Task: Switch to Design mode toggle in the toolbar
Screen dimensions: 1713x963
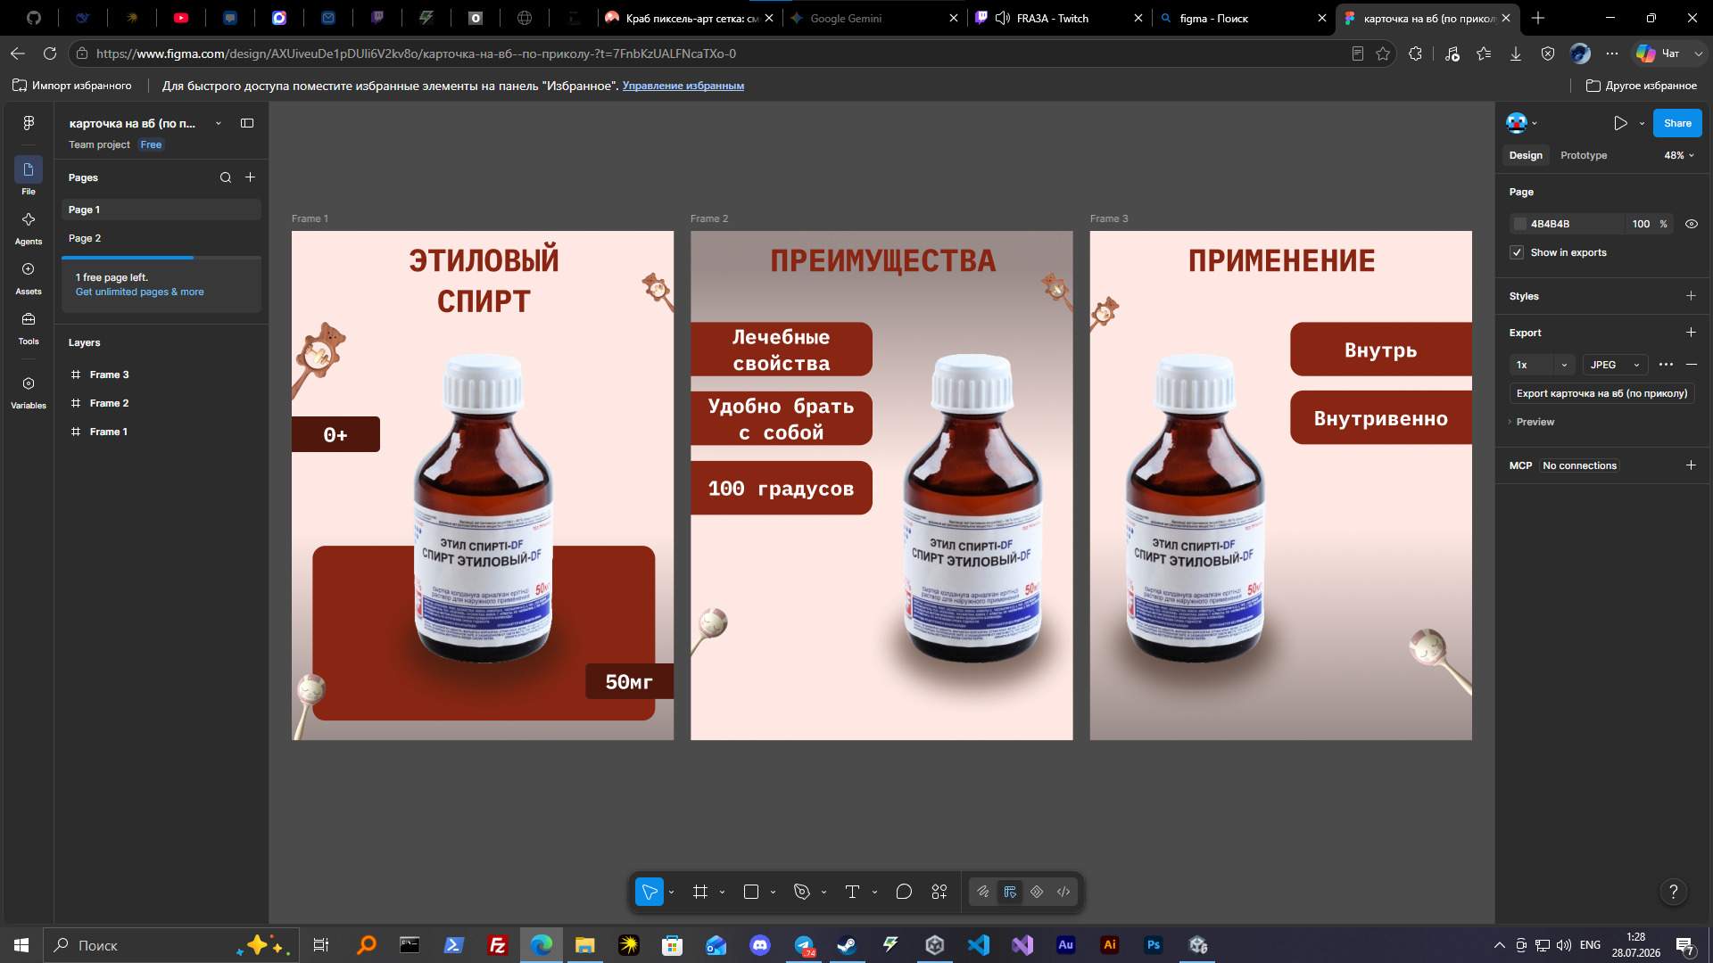Action: pyautogui.click(x=1010, y=892)
